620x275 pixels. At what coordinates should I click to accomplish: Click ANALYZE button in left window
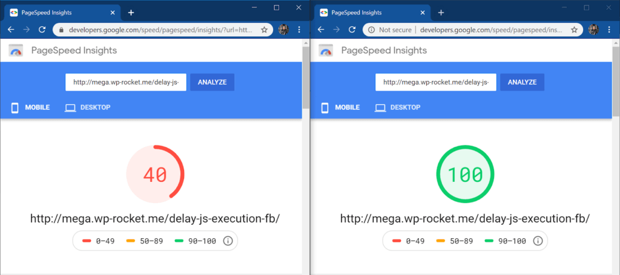tap(213, 82)
